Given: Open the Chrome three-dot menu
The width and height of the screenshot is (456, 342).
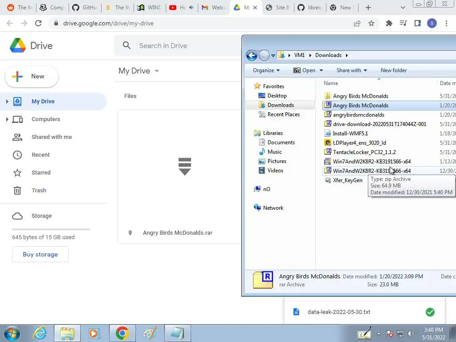Looking at the screenshot, I should coord(446,23).
